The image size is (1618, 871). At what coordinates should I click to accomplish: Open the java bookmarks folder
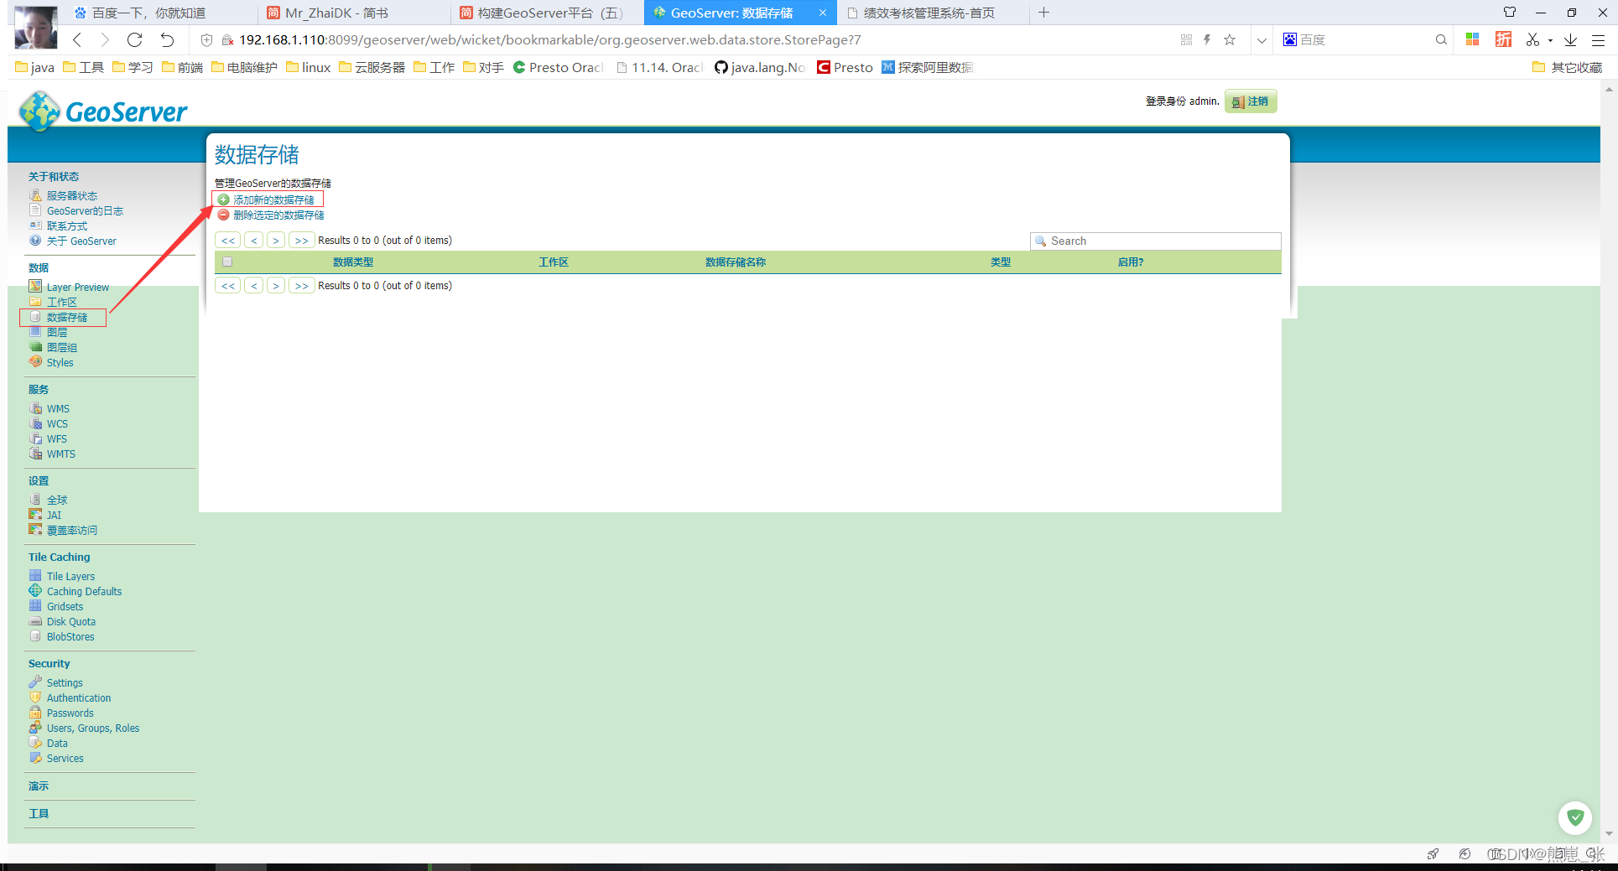click(35, 67)
